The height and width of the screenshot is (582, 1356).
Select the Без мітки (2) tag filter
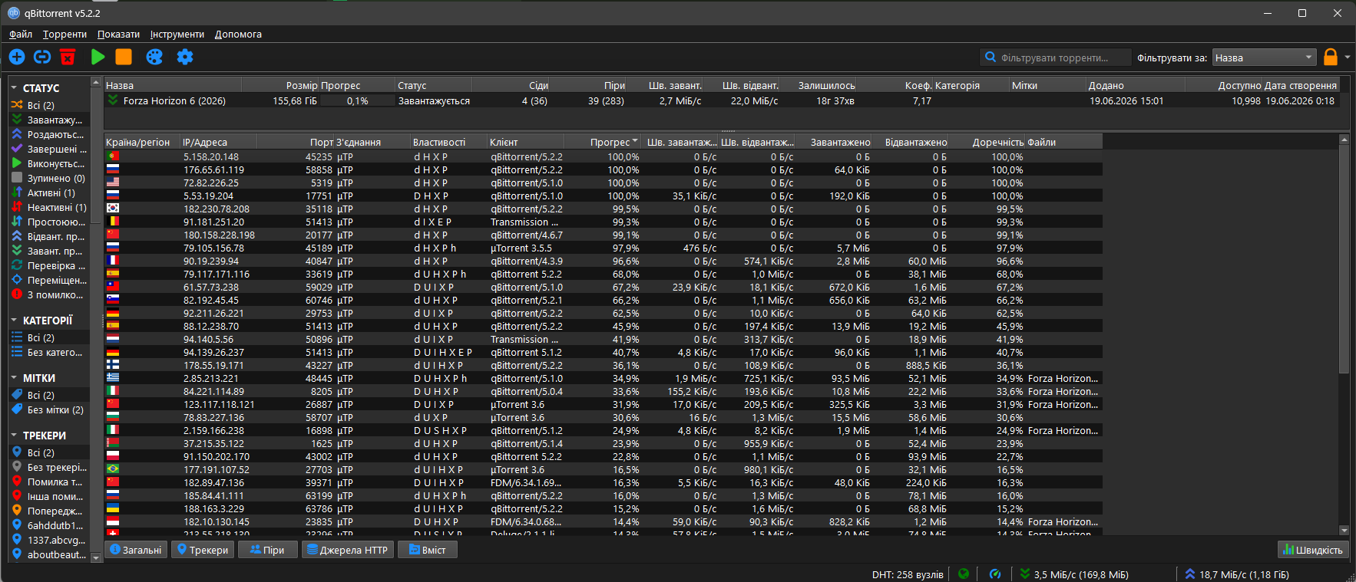click(49, 409)
